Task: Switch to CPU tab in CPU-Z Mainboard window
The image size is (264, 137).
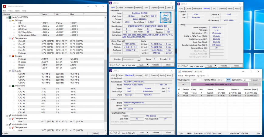Action: point(113,75)
